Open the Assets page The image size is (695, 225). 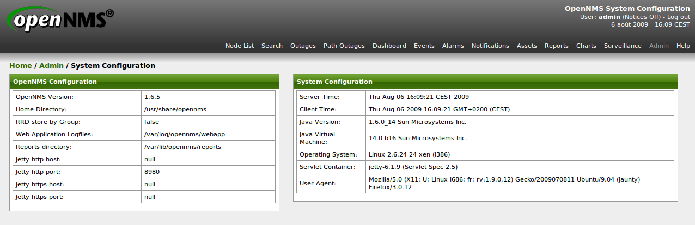pyautogui.click(x=527, y=46)
